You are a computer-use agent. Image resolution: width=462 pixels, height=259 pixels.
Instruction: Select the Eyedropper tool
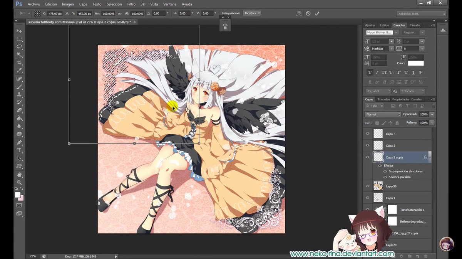[19, 71]
